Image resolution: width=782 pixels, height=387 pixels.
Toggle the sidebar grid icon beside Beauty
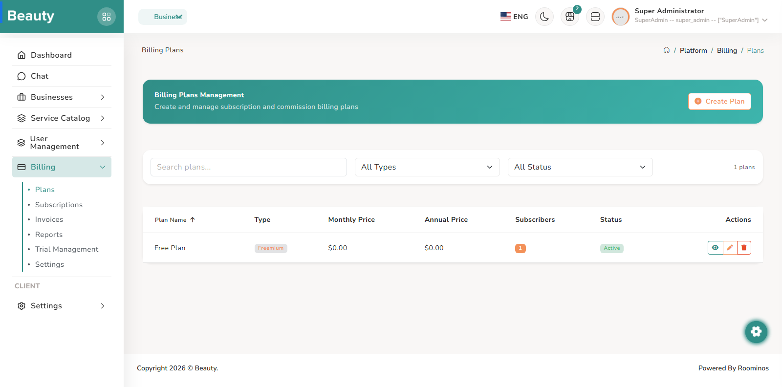[x=107, y=17]
